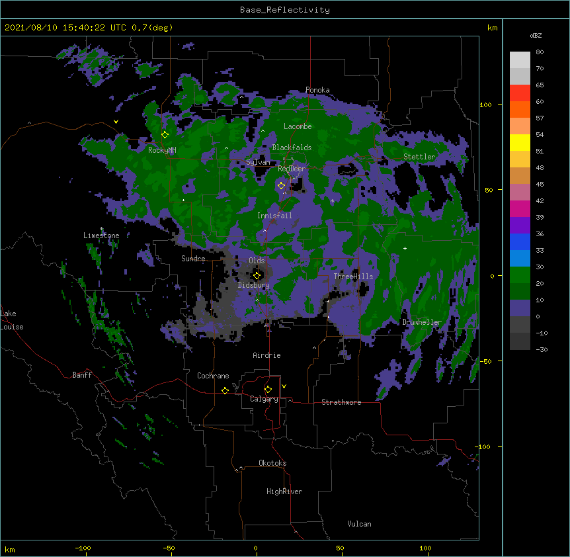Image resolution: width=570 pixels, height=557 pixels.
Task: Click the Base_Reflectivity title text
Action: click(x=285, y=10)
